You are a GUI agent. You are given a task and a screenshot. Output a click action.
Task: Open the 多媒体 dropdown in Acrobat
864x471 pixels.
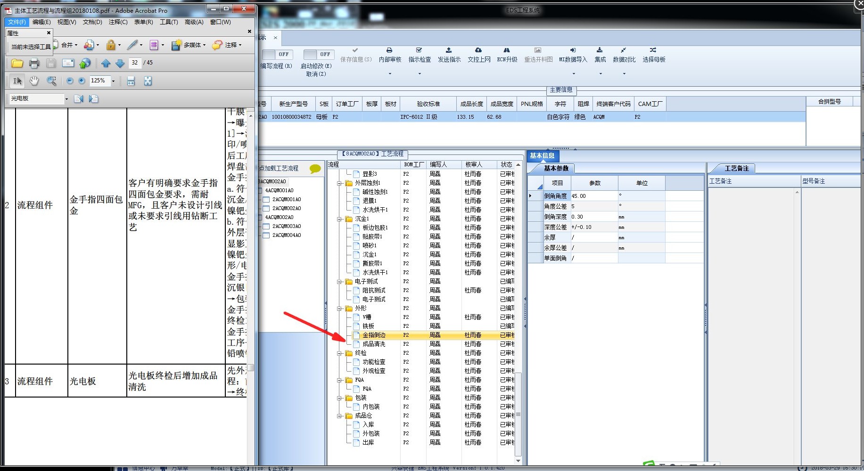(205, 45)
